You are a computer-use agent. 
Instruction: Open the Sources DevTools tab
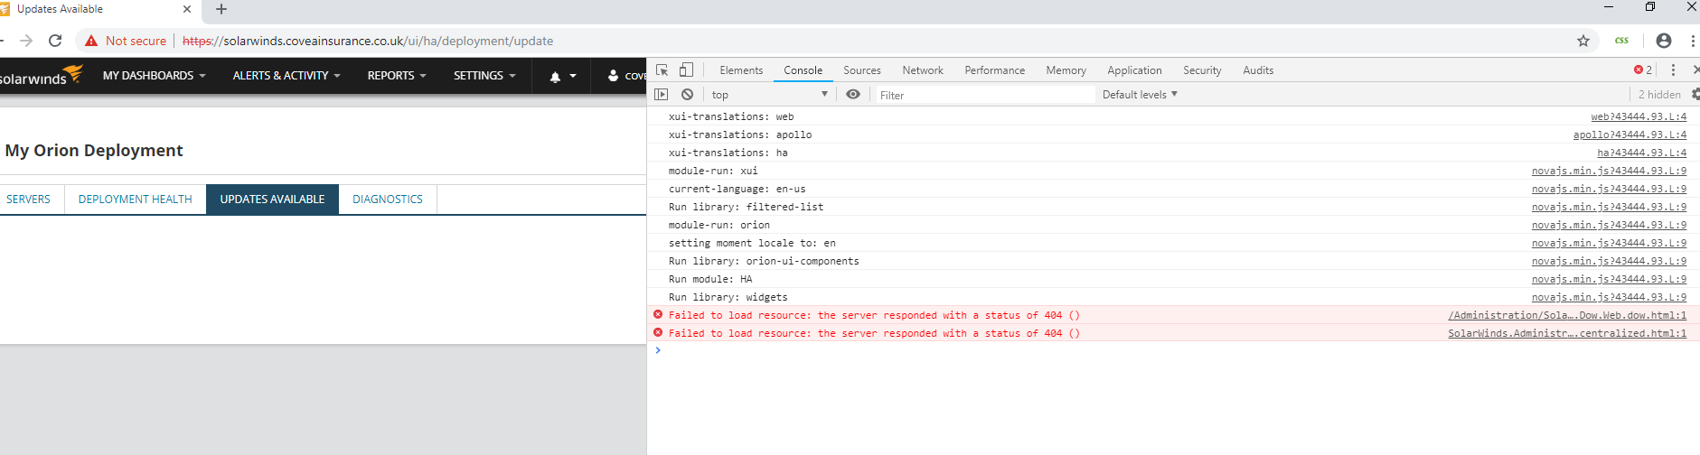[x=862, y=70]
